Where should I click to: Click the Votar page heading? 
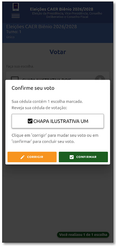(58, 52)
